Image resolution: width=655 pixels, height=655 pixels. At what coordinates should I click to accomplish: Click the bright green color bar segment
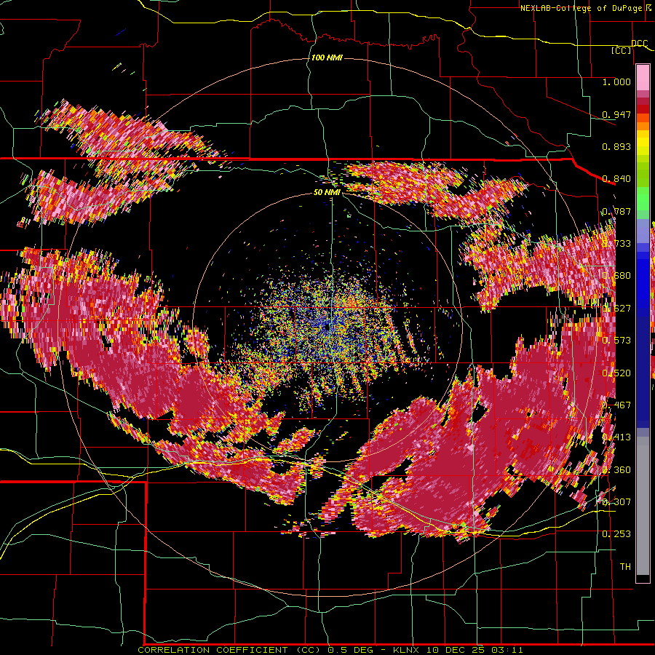coord(643,199)
